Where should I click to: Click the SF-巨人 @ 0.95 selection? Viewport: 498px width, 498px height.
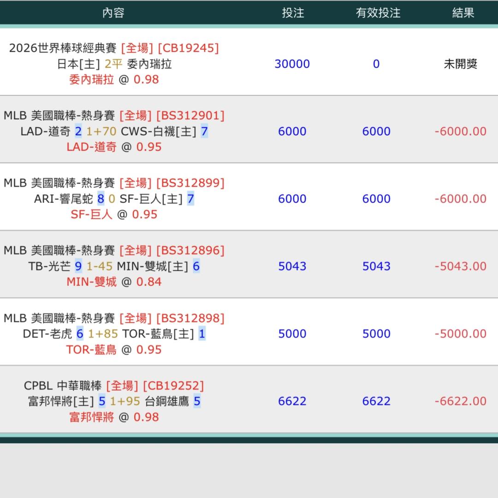pyautogui.click(x=113, y=214)
